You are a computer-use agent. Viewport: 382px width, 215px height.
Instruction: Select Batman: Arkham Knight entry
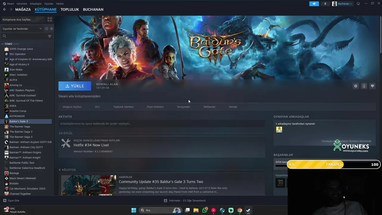tap(25, 158)
